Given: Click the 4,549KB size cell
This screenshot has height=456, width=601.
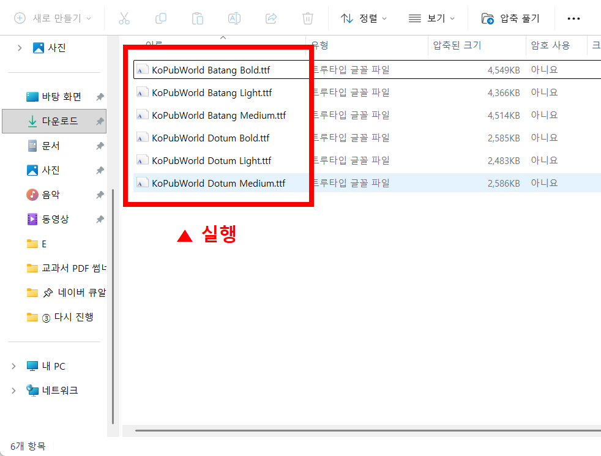Looking at the screenshot, I should pos(504,70).
